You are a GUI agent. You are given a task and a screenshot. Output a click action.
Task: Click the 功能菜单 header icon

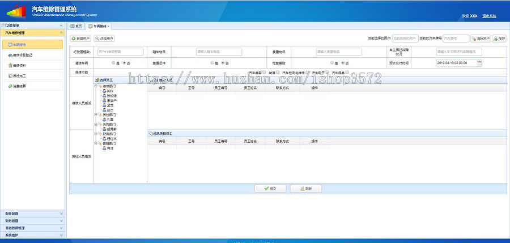[3, 25]
